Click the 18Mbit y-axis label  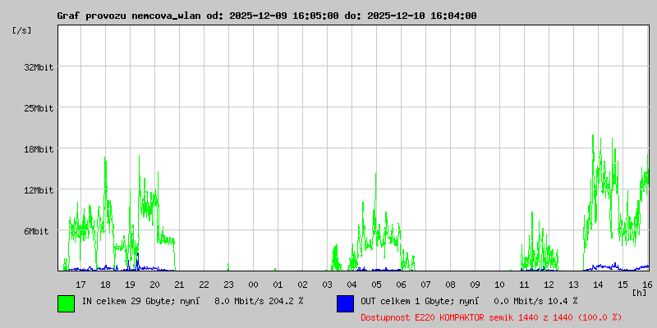(x=39, y=149)
